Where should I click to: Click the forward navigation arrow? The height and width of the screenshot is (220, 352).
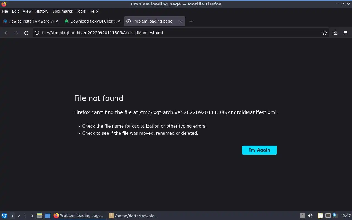16,33
